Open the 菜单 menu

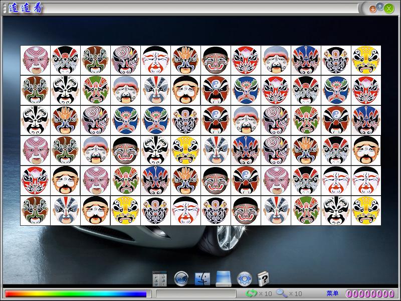[x=332, y=293]
